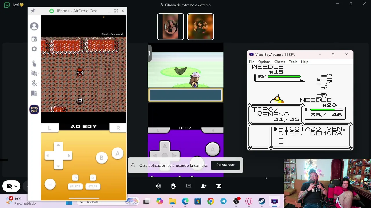Open the AirDroid account profile icon

click(34, 26)
